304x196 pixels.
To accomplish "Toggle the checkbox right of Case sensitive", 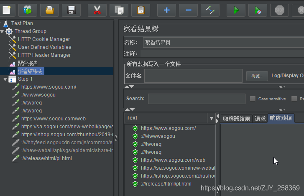I will tap(294, 99).
